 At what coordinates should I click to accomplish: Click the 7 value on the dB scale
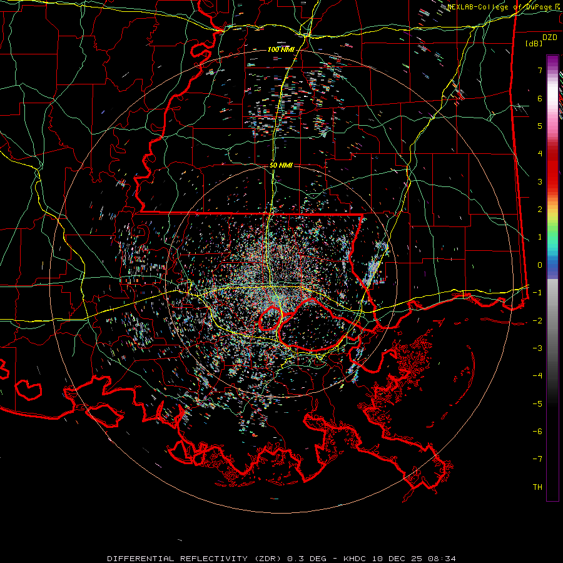pos(540,70)
